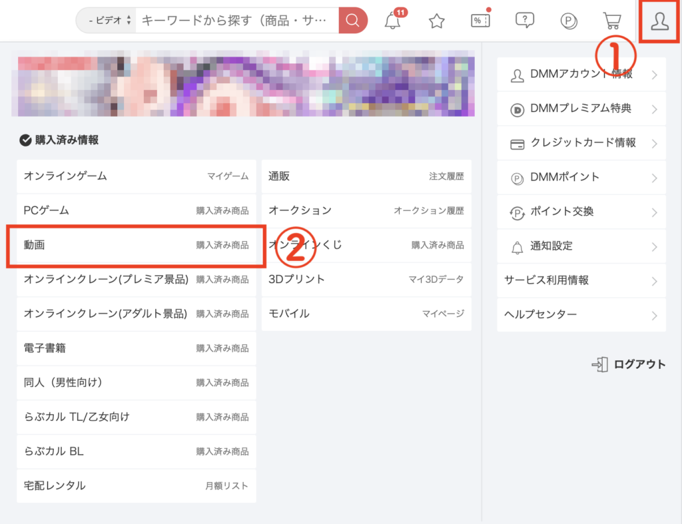682x524 pixels.
Task: Open 電子書籍 purchased items entry
Action: (136, 348)
